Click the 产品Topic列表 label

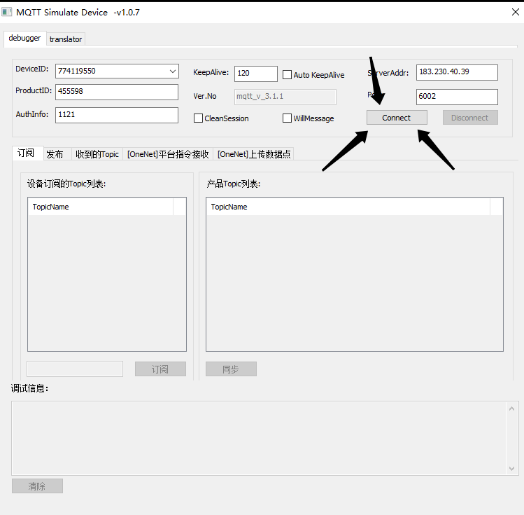(x=234, y=184)
